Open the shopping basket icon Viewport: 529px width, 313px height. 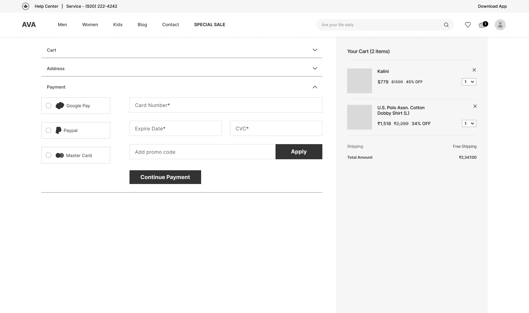(482, 25)
